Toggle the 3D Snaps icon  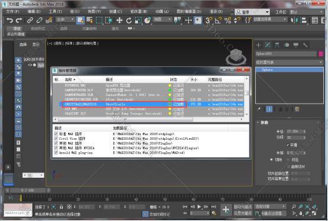pos(208,20)
